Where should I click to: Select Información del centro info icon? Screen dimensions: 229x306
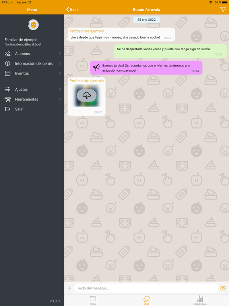(x=8, y=63)
